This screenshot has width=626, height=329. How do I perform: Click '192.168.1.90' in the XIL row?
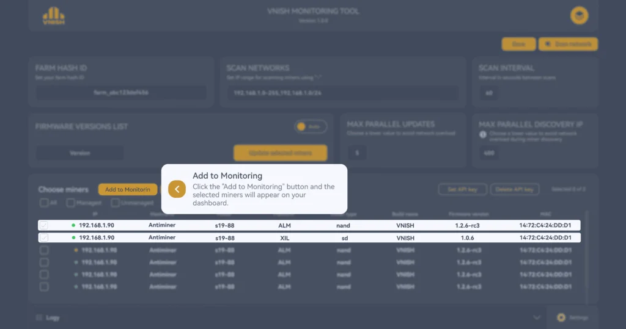[97, 237]
